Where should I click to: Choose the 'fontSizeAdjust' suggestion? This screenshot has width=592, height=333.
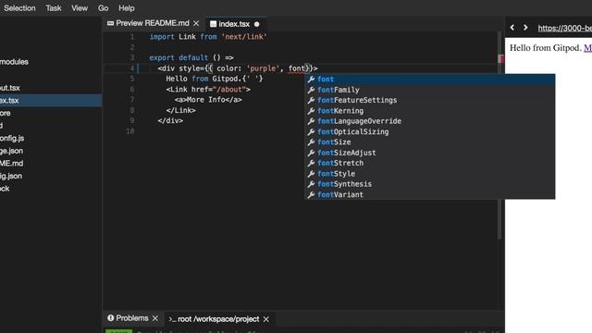[429, 153]
